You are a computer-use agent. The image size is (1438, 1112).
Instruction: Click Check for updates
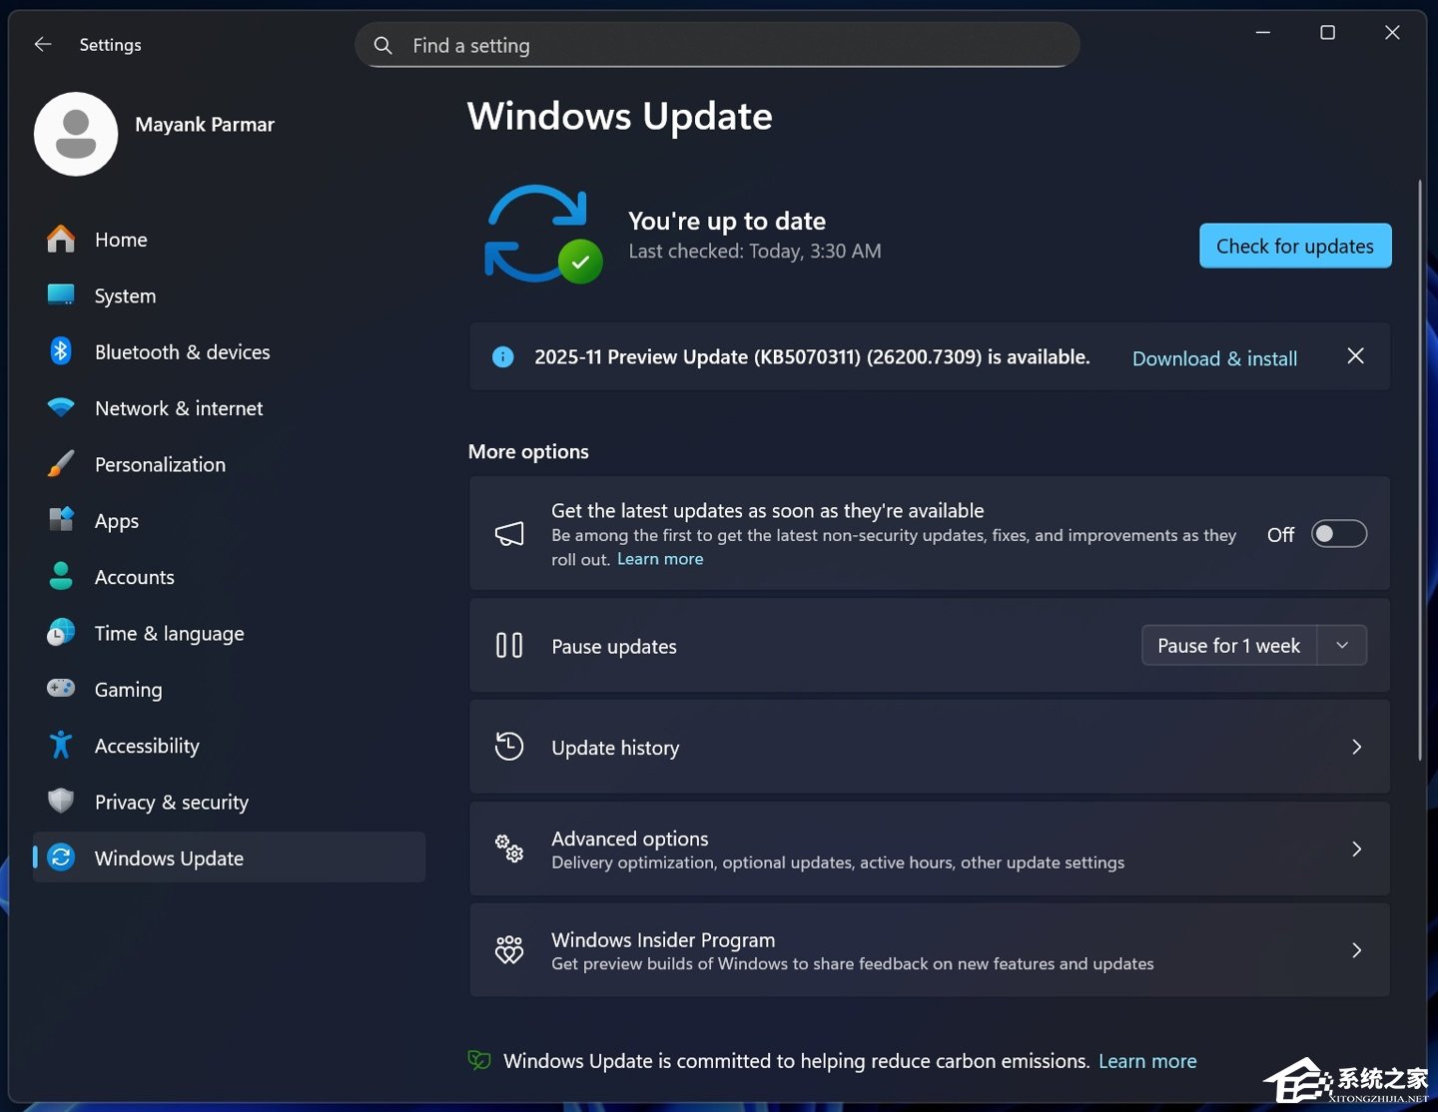1294,246
